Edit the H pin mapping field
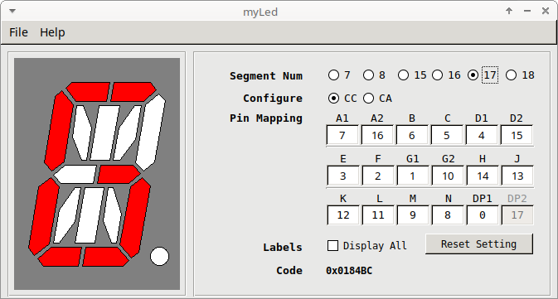The image size is (558, 299). click(x=483, y=176)
